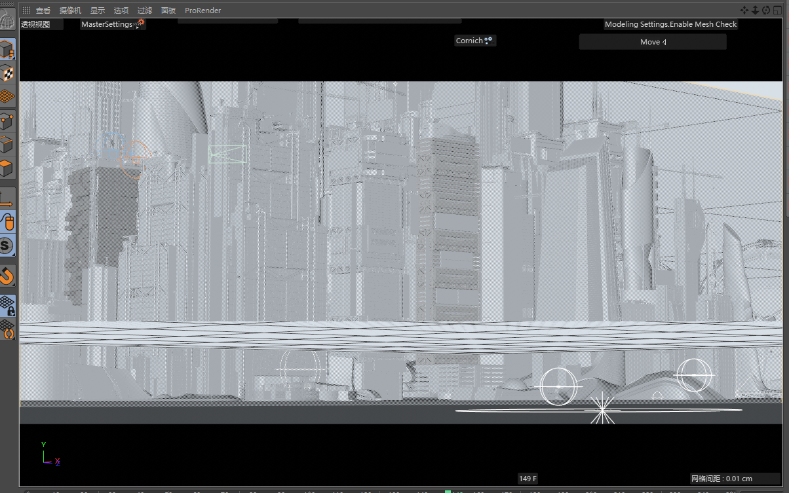This screenshot has height=493, width=789.
Task: Open the ProRender menu
Action: pos(202,10)
